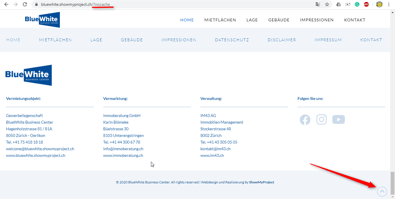Screen dimensions: 395x199
Task: Go to DATENSCHUTZ in the footer menu
Action: 232,40
